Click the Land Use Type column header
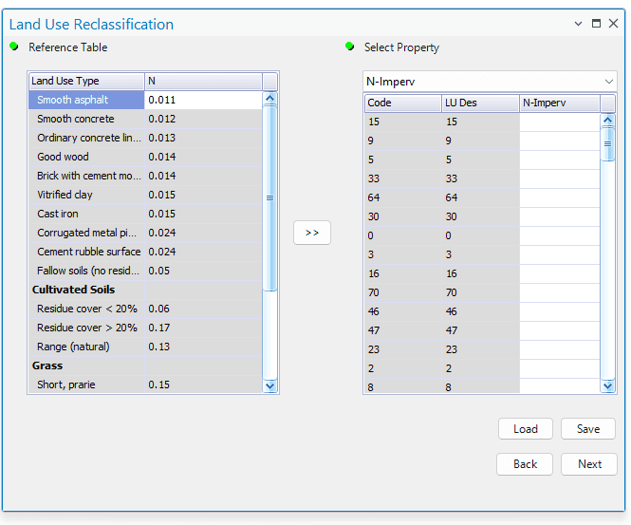The image size is (631, 525). point(86,81)
